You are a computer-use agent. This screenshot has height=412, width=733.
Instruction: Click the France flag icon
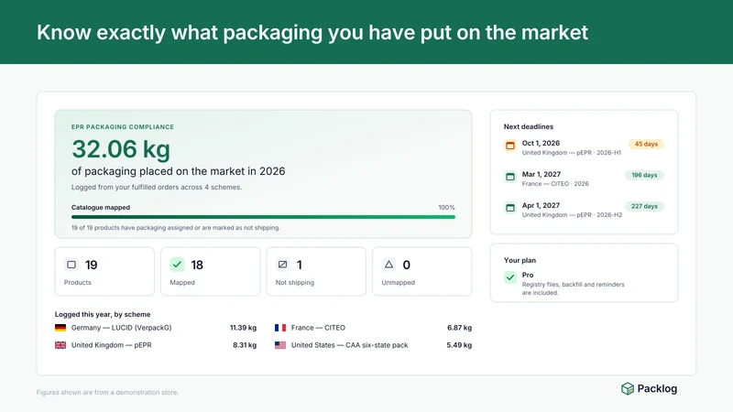point(280,328)
